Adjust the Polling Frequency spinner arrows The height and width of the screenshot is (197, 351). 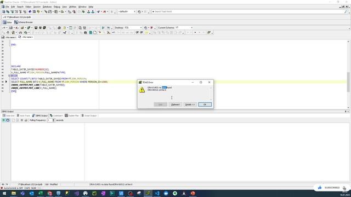[53, 120]
